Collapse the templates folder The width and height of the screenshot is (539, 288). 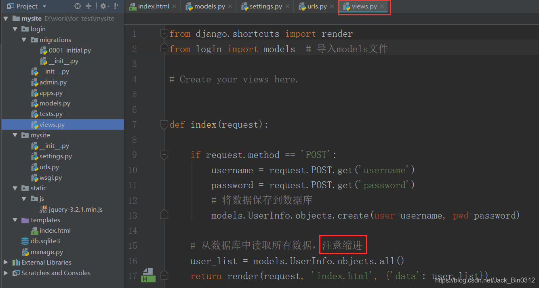(x=15, y=220)
